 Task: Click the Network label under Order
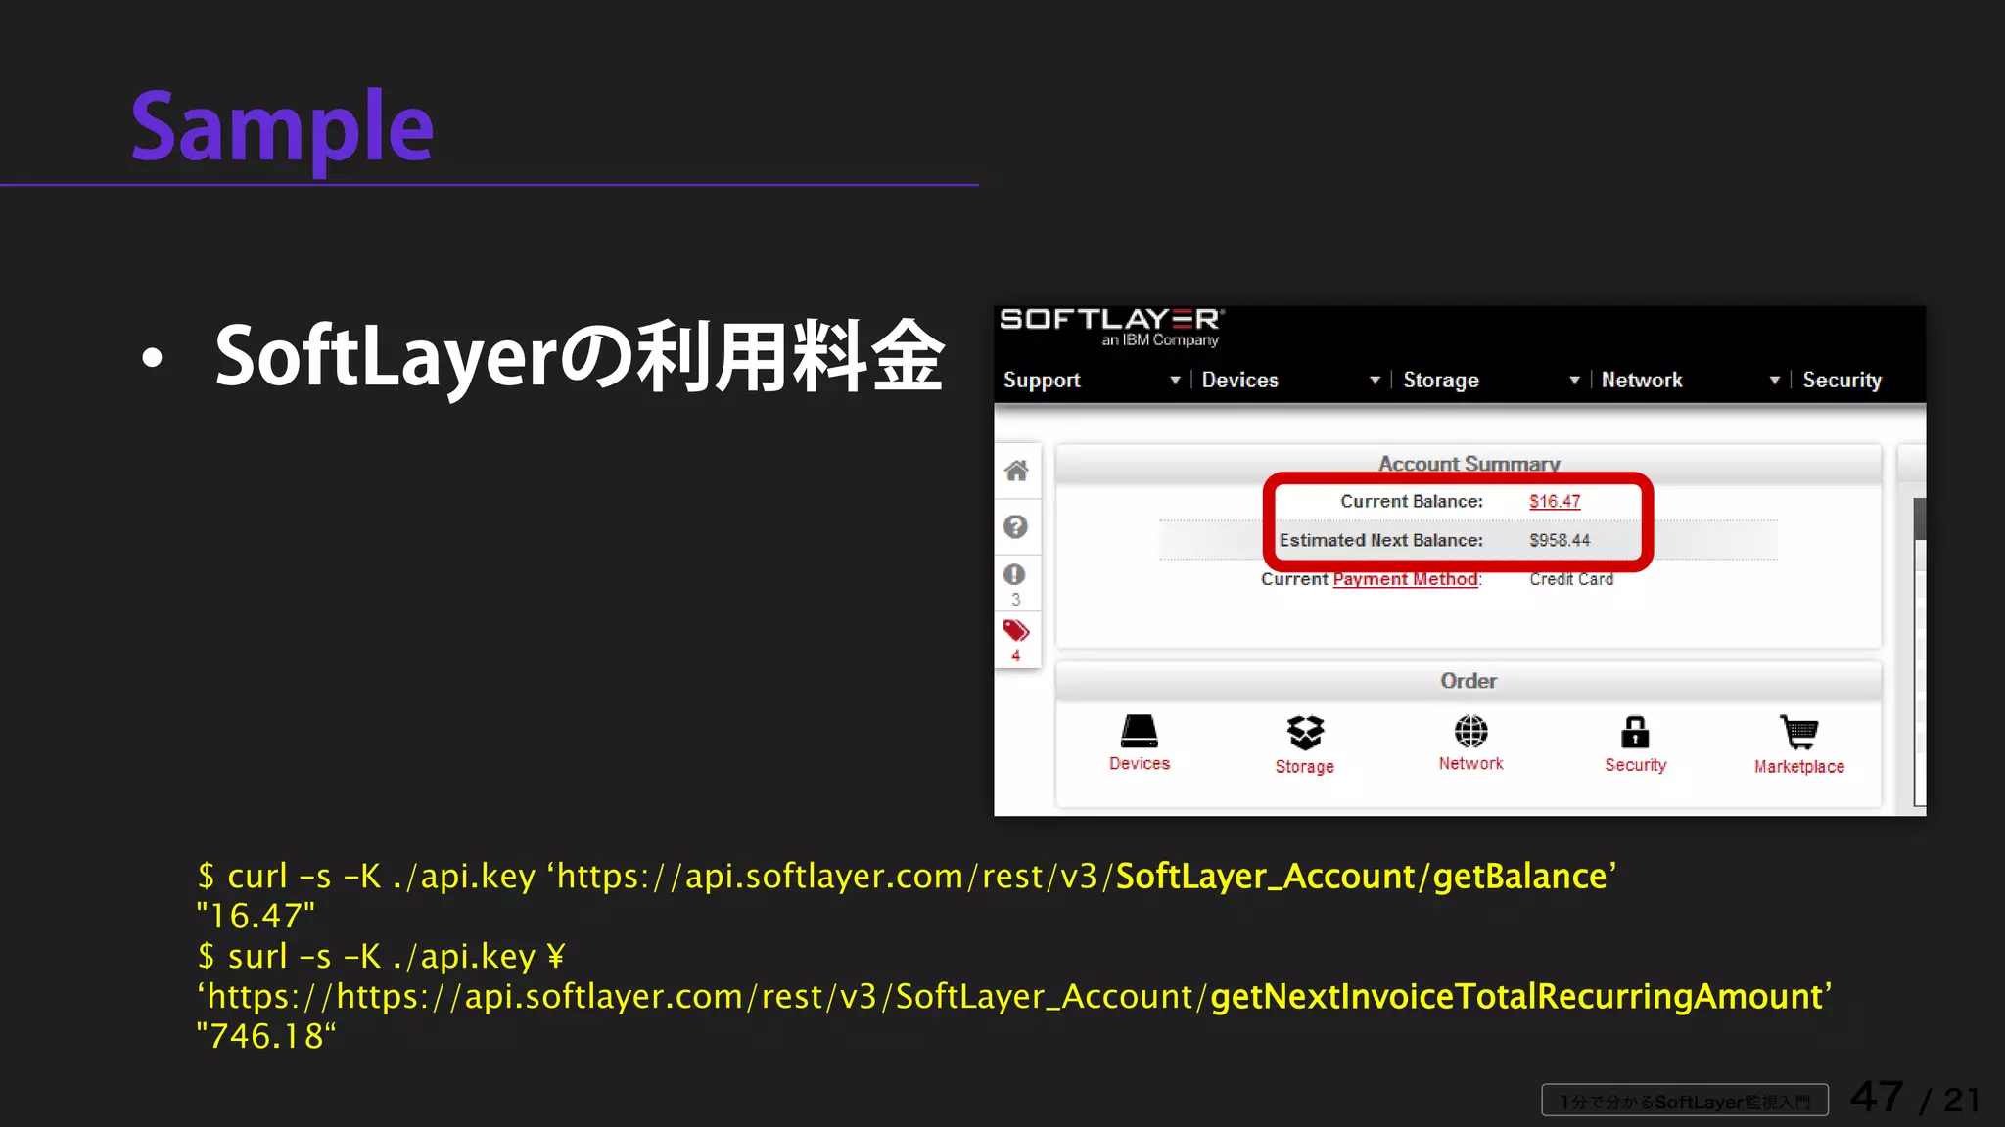coord(1470,763)
